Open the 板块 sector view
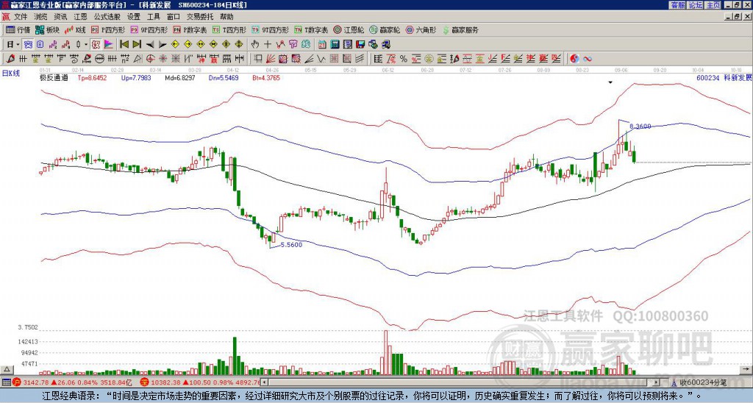The image size is (753, 403). pos(47,29)
